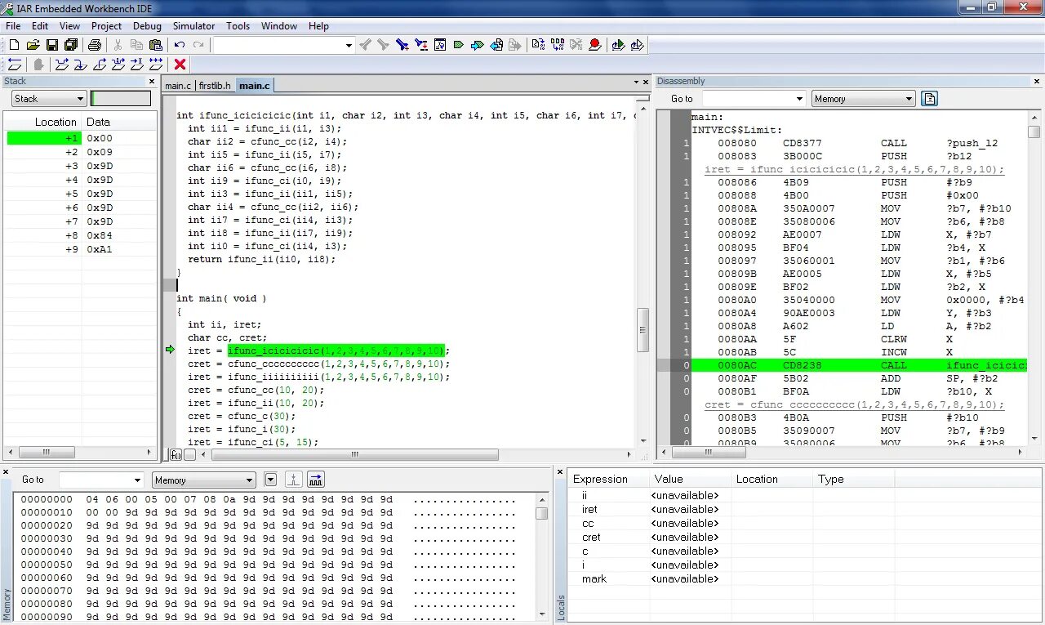Open the Project menu
Viewport: 1045px width, 625px height.
tap(106, 26)
